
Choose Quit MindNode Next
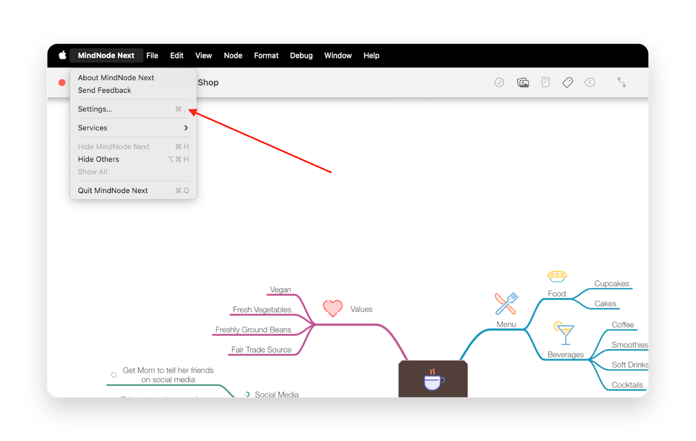tap(133, 191)
